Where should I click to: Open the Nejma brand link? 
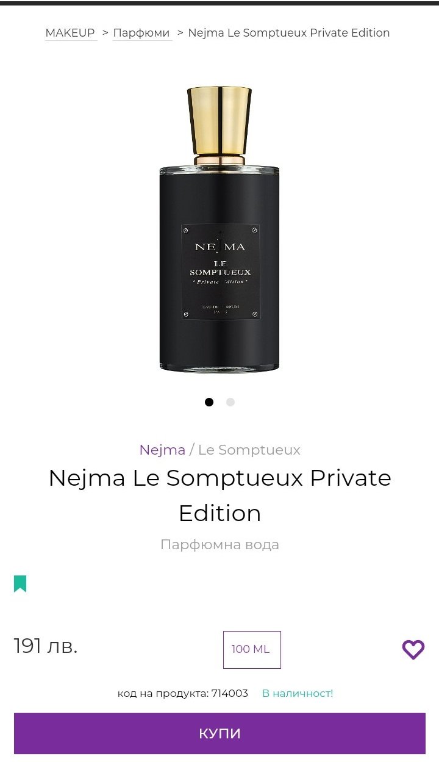pos(162,450)
